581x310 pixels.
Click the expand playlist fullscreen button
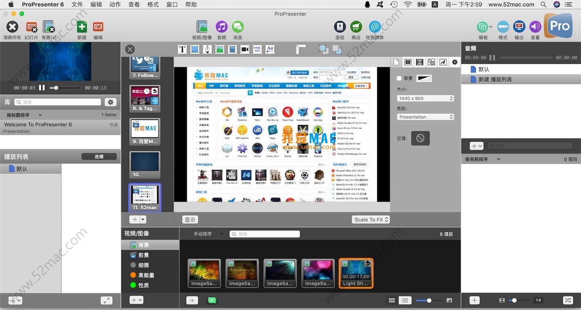click(107, 300)
